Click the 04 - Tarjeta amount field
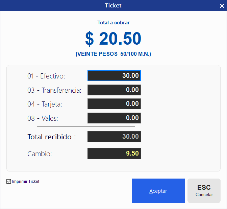This screenshot has width=227, height=209. click(x=114, y=104)
